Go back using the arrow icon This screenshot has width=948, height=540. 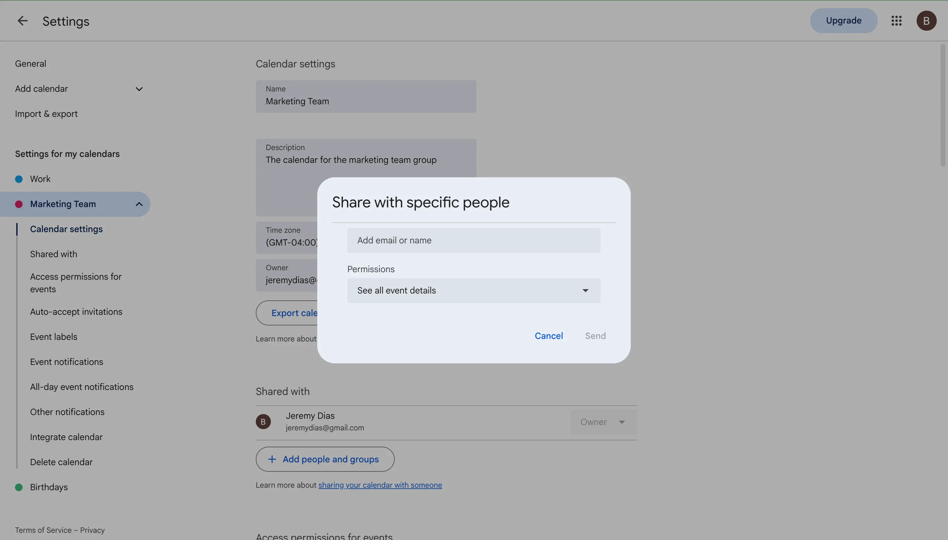click(23, 21)
